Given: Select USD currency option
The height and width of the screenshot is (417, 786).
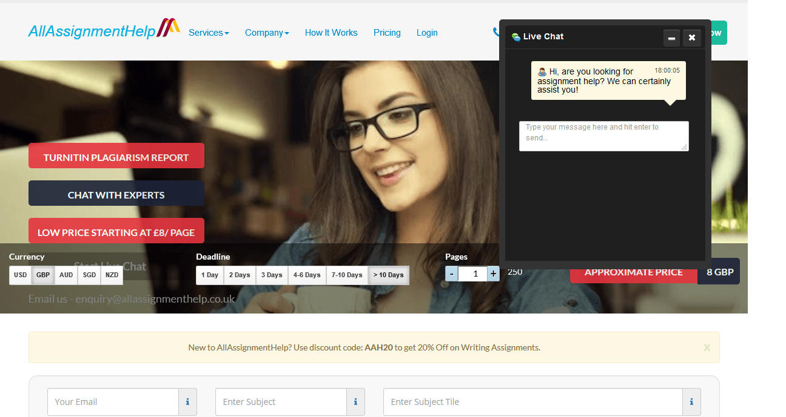Looking at the screenshot, I should (x=21, y=275).
